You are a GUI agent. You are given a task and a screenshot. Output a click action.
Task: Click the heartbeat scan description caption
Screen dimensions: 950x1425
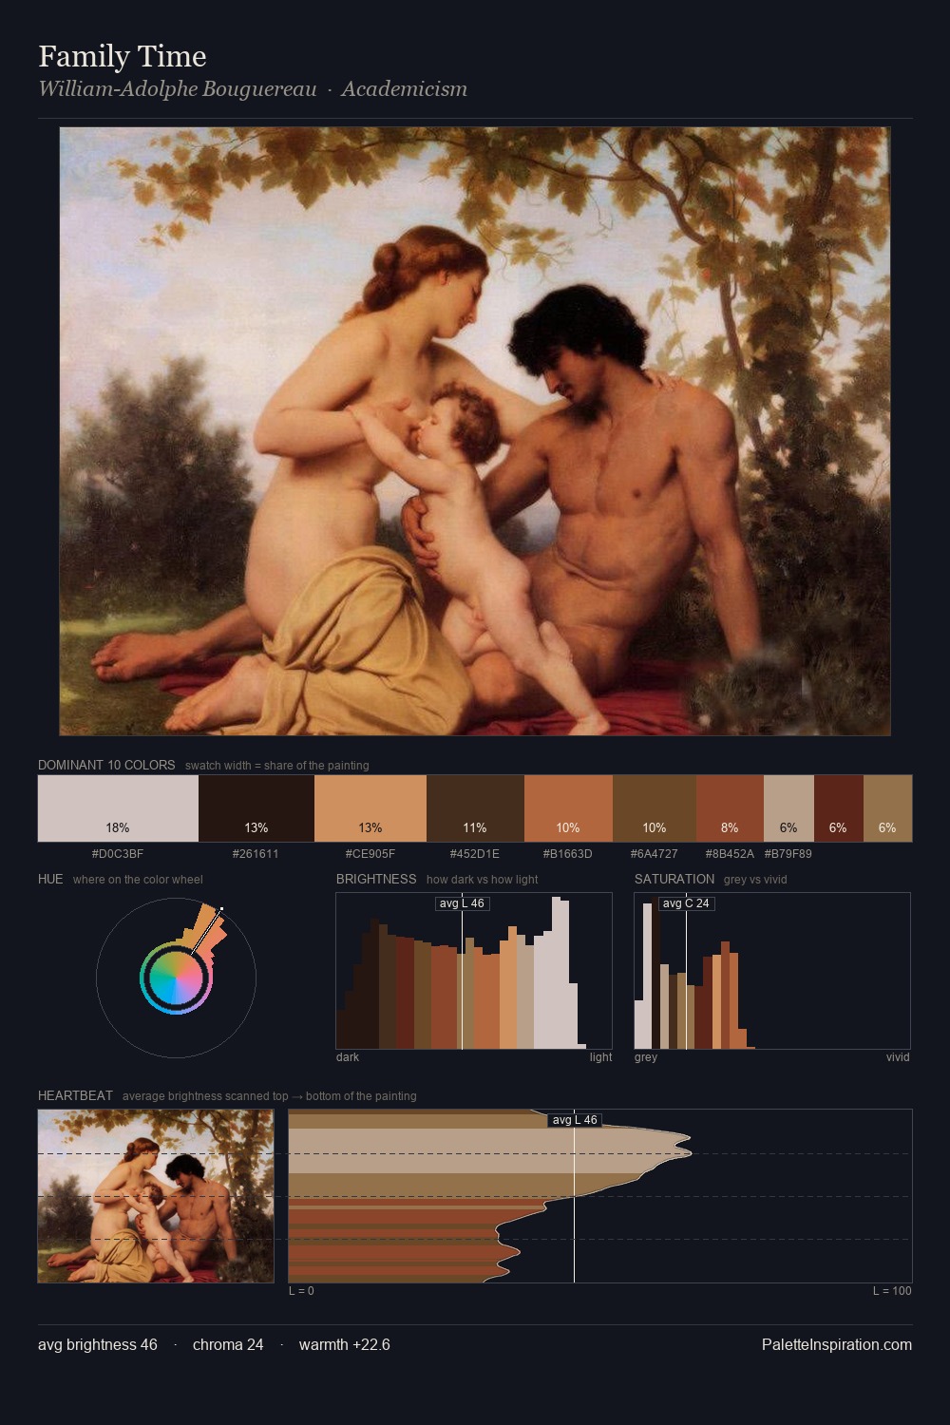[270, 1096]
